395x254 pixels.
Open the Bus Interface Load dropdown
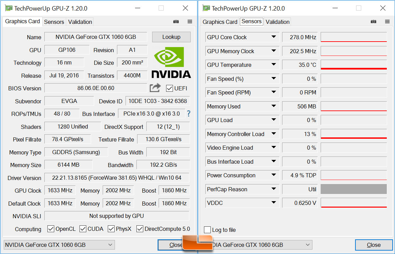coord(274,161)
